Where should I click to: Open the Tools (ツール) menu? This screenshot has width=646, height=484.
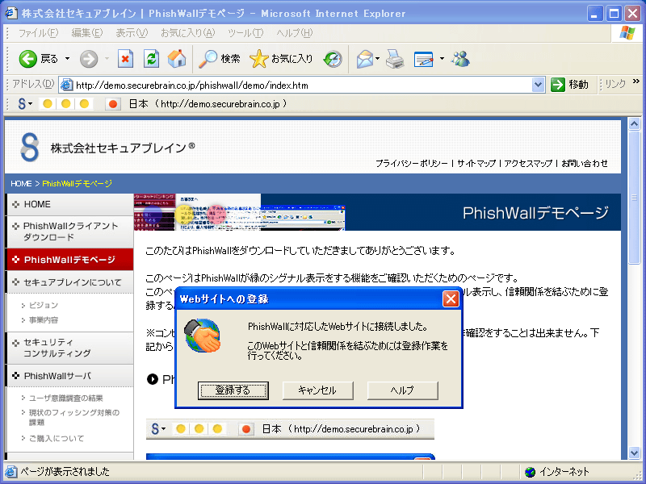(x=245, y=33)
